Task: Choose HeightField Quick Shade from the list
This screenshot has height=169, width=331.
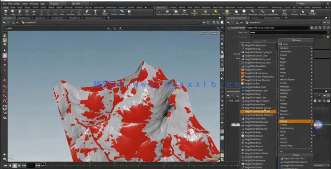Action: (x=258, y=153)
